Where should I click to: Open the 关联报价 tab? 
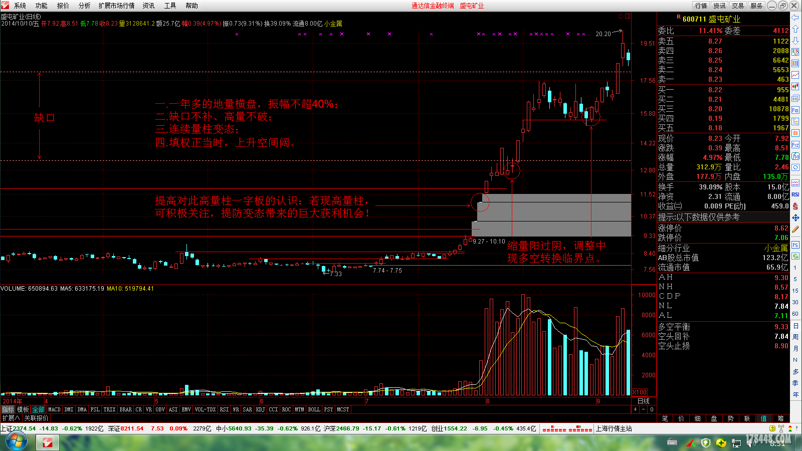click(37, 418)
